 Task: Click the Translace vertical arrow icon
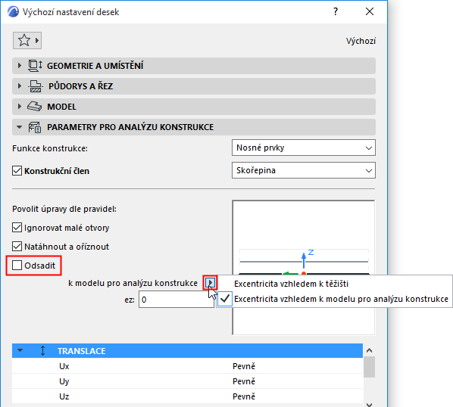tap(42, 351)
